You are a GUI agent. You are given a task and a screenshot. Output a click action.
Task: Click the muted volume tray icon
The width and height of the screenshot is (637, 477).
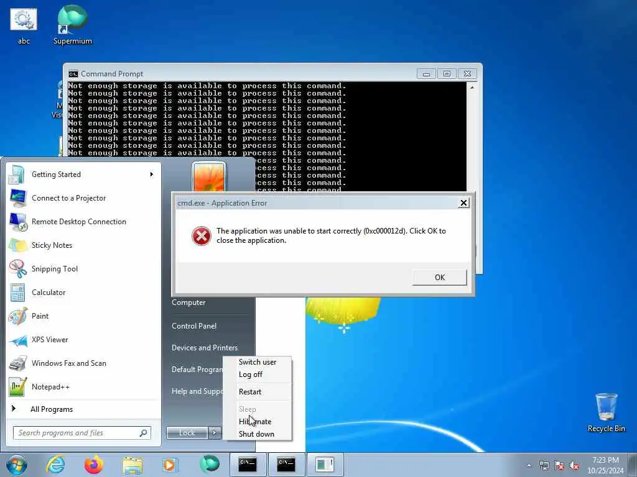pos(574,466)
